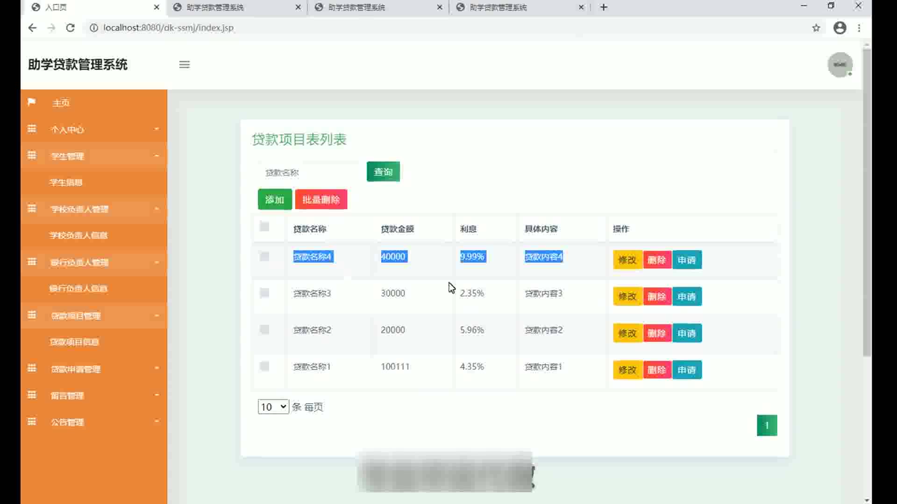This screenshot has height=504, width=897.
Task: Click the green 添加 button
Action: pos(275,200)
